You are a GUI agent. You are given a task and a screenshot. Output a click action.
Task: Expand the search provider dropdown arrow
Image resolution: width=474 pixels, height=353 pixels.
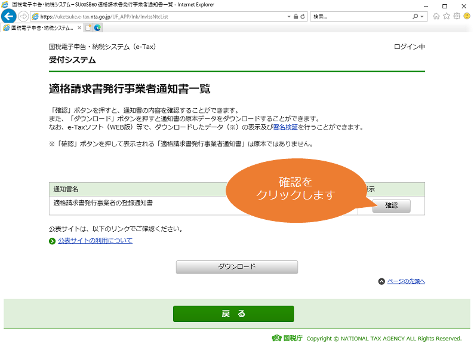click(x=423, y=17)
